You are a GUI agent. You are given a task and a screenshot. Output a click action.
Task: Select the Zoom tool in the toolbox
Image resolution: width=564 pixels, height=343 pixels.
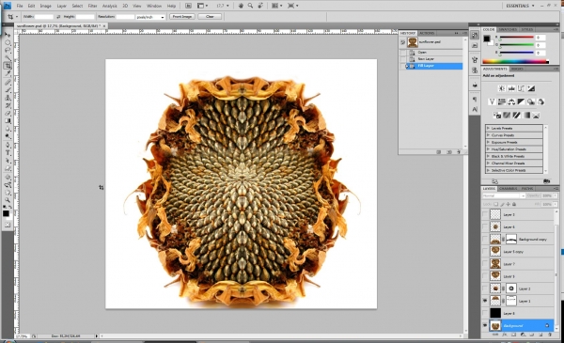(8, 200)
